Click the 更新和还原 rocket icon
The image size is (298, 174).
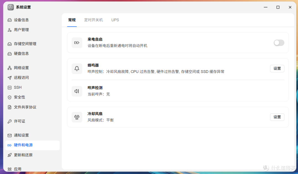point(9,155)
